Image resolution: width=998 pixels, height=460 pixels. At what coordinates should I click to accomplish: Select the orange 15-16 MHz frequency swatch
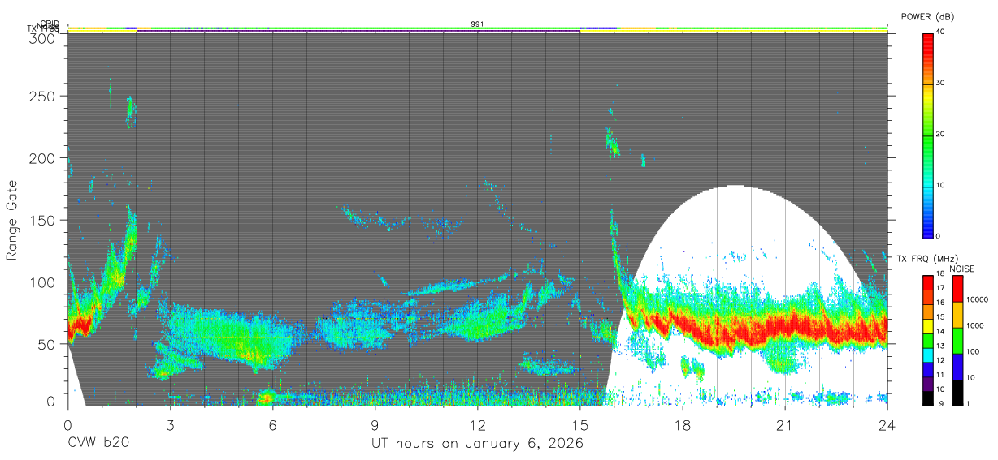point(927,312)
